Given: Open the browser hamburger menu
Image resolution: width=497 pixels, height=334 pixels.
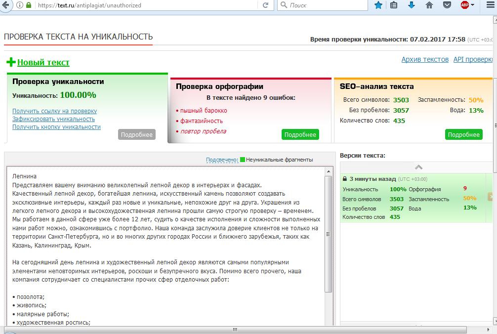Looking at the screenshot, I should tap(491, 5).
